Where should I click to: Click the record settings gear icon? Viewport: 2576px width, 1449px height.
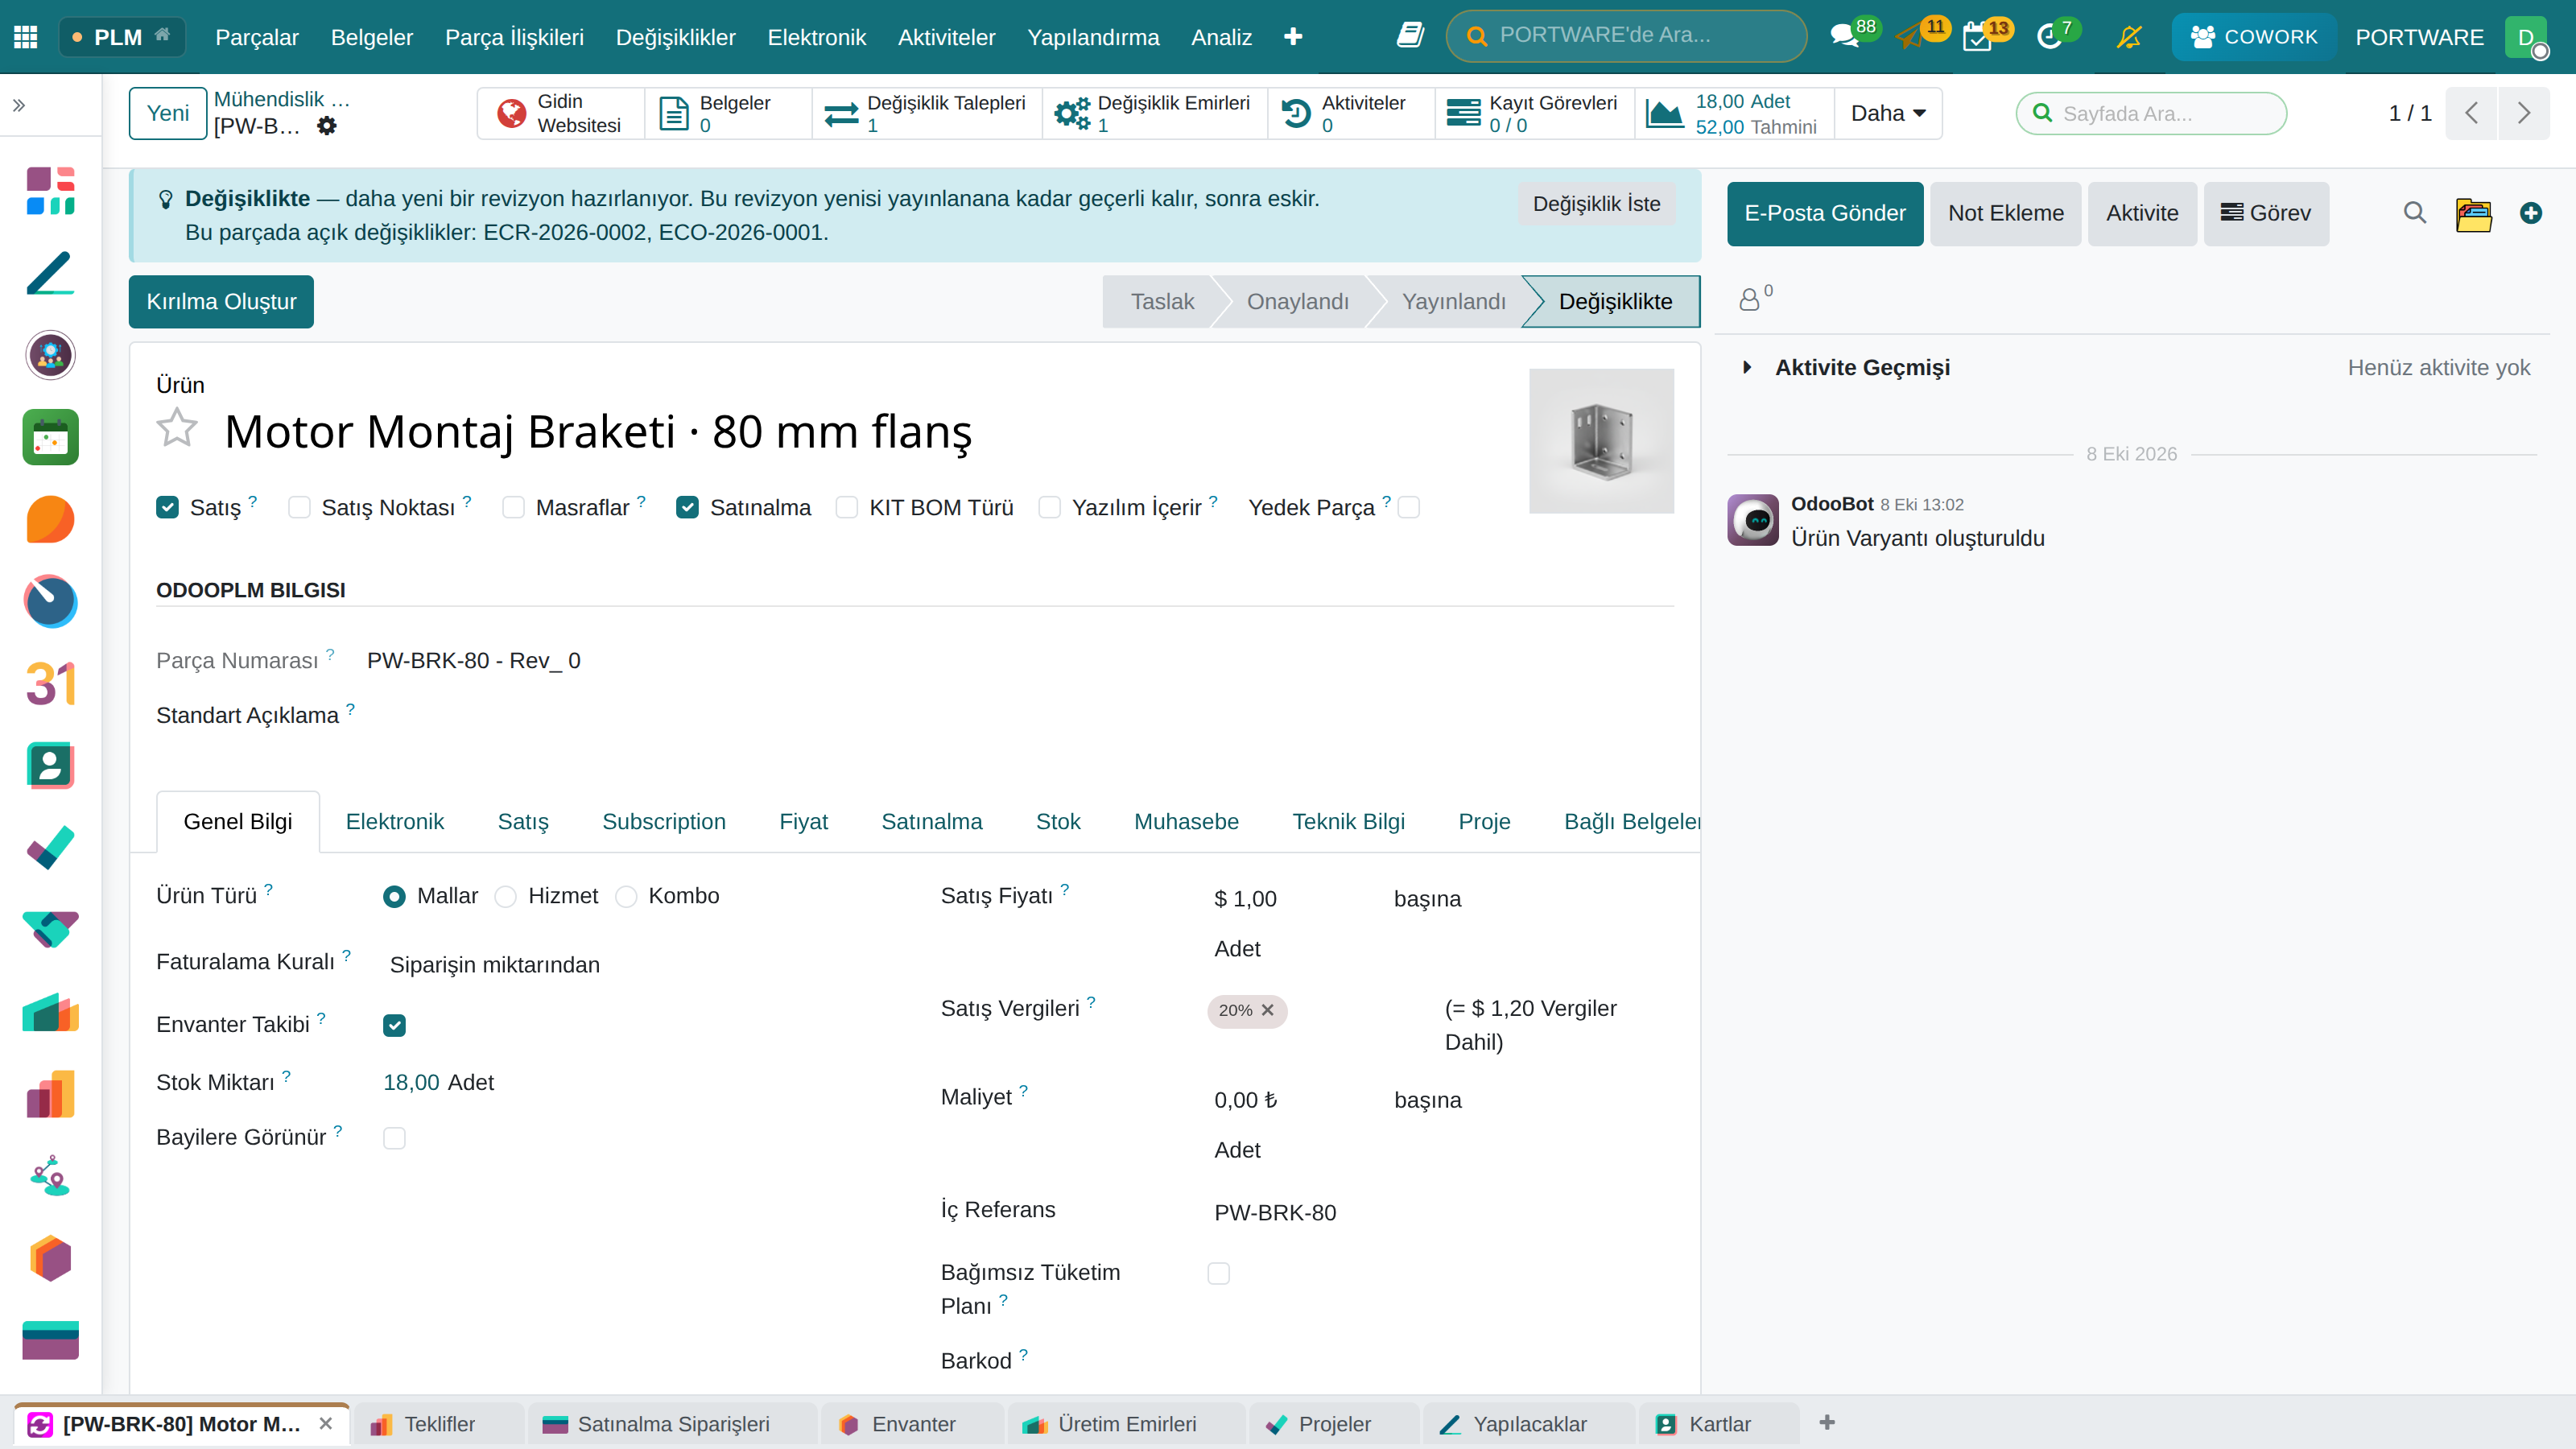(327, 126)
